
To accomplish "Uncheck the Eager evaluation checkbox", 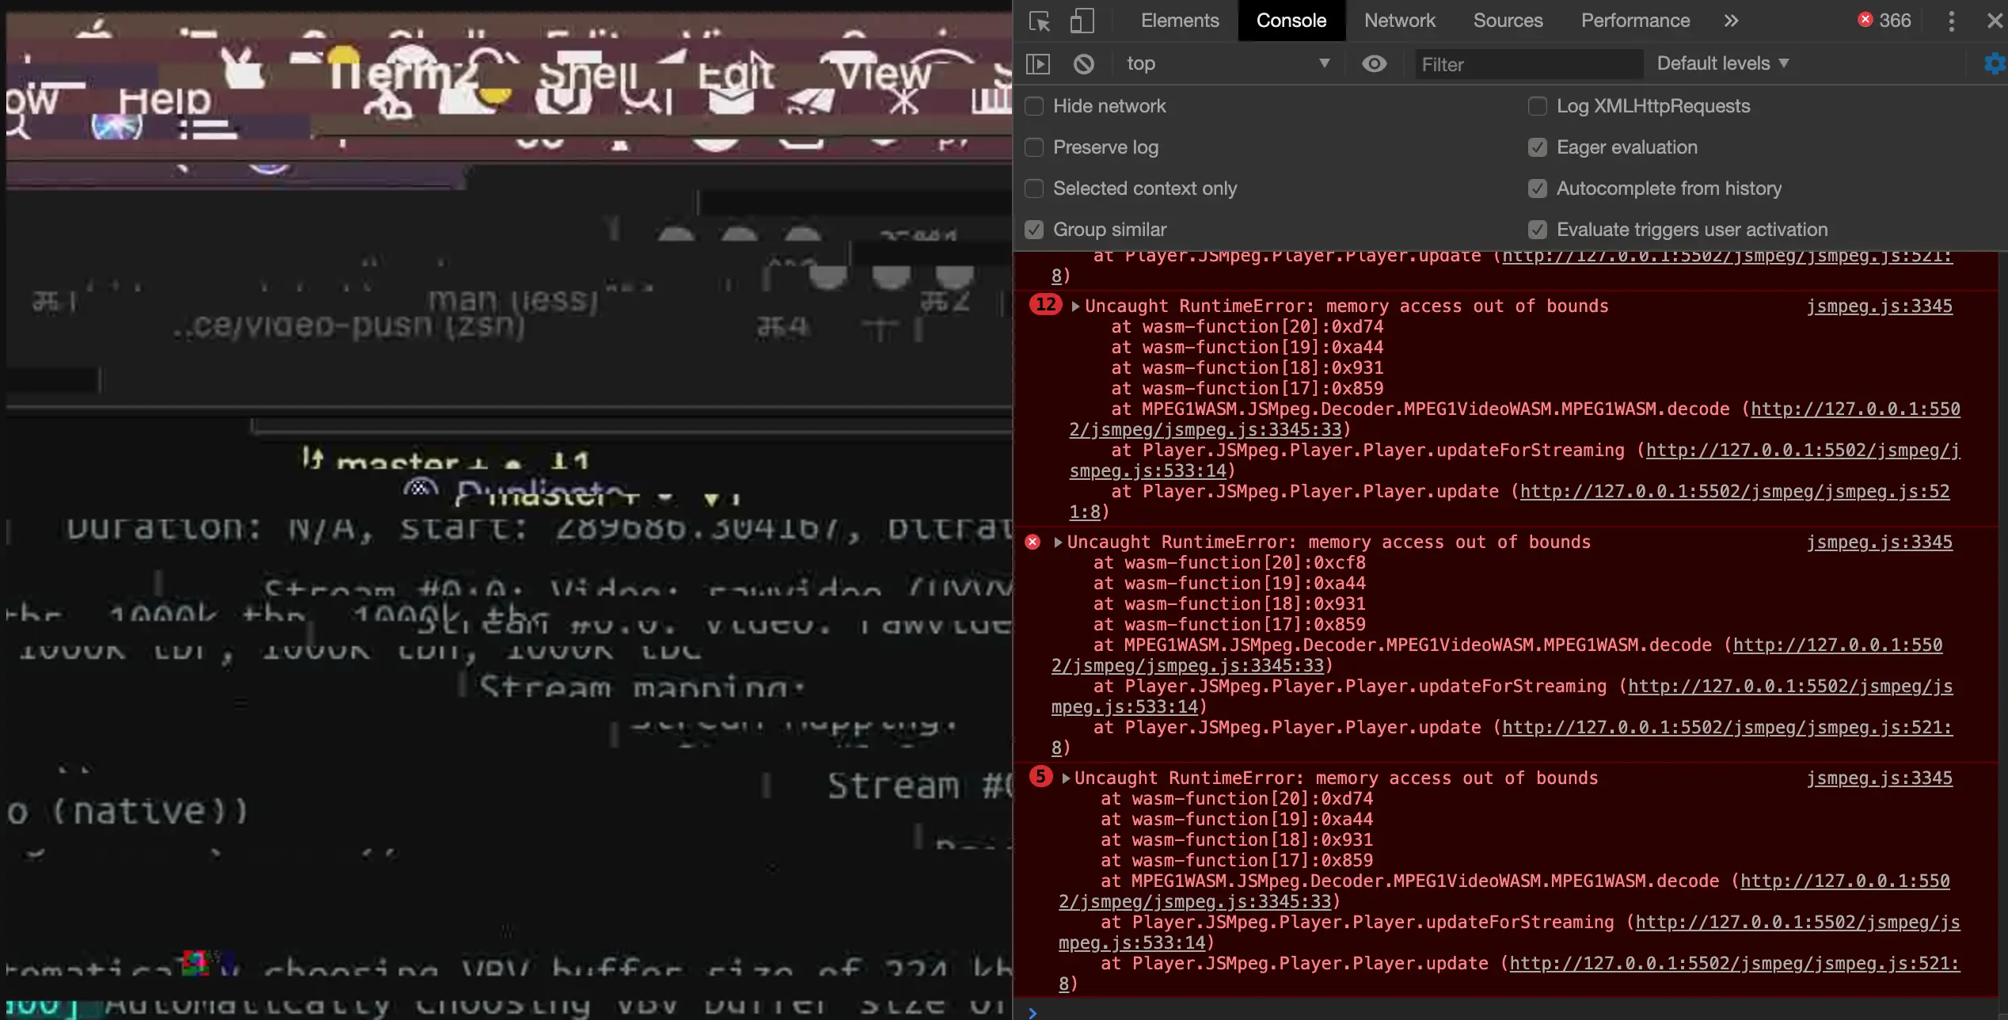I will coord(1537,147).
